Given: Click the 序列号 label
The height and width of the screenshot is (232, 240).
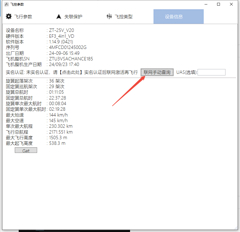Looking at the screenshot, I should point(13,48).
